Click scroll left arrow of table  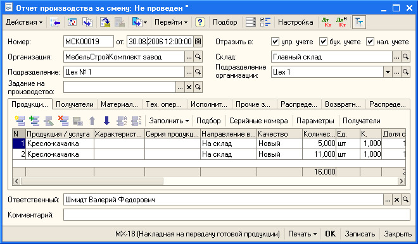tap(16, 181)
